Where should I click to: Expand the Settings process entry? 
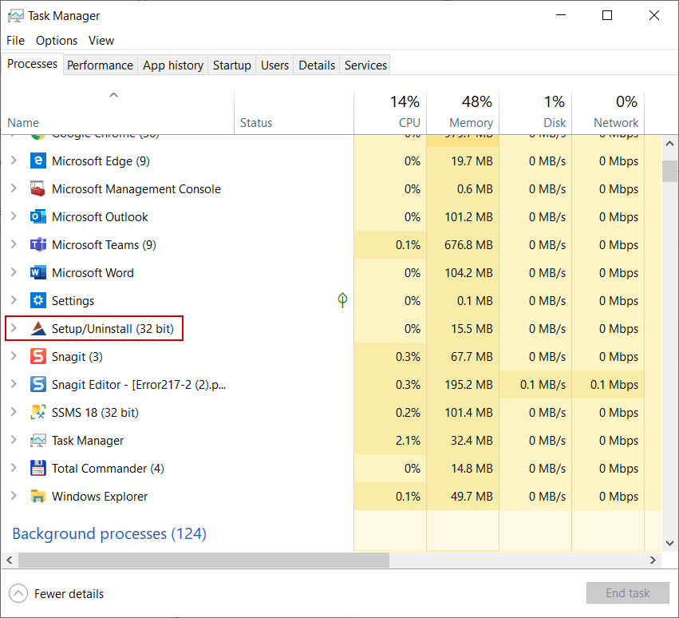pos(14,300)
